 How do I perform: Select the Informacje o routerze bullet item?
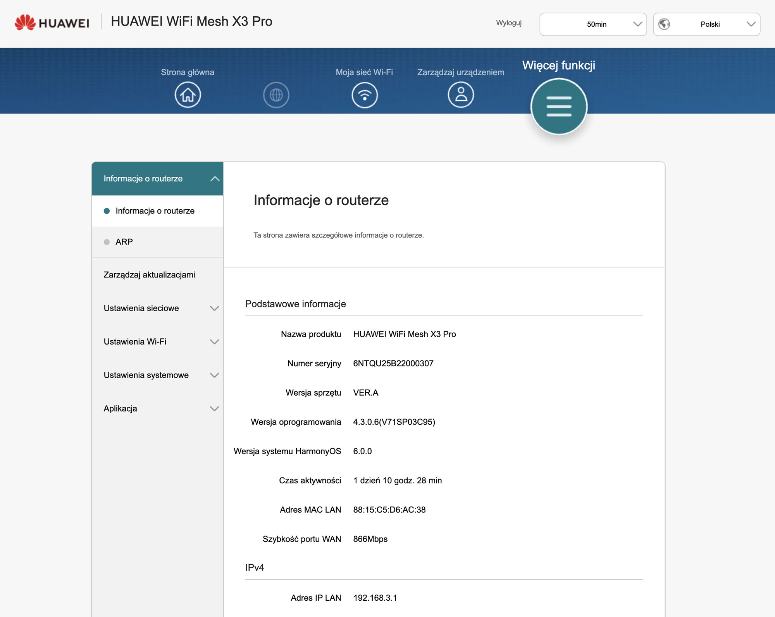[x=155, y=211]
